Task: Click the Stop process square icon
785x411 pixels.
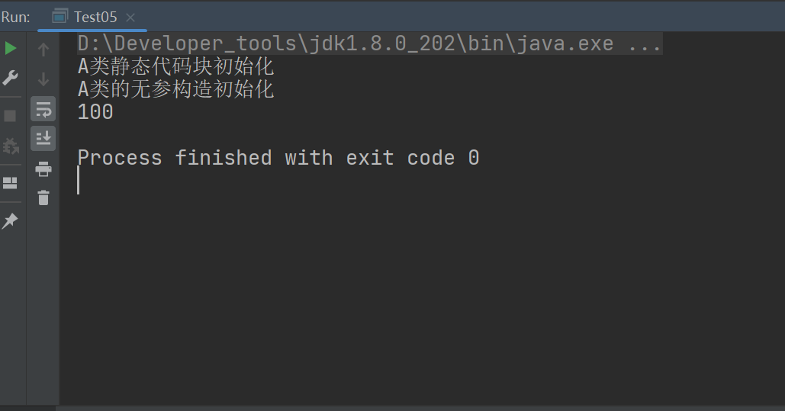Action: 11,116
